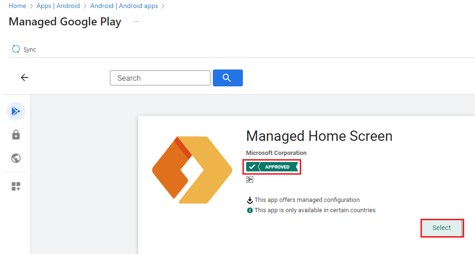475x254 pixels.
Task: Open Private apps lock icon in sidebar
Action: click(16, 135)
